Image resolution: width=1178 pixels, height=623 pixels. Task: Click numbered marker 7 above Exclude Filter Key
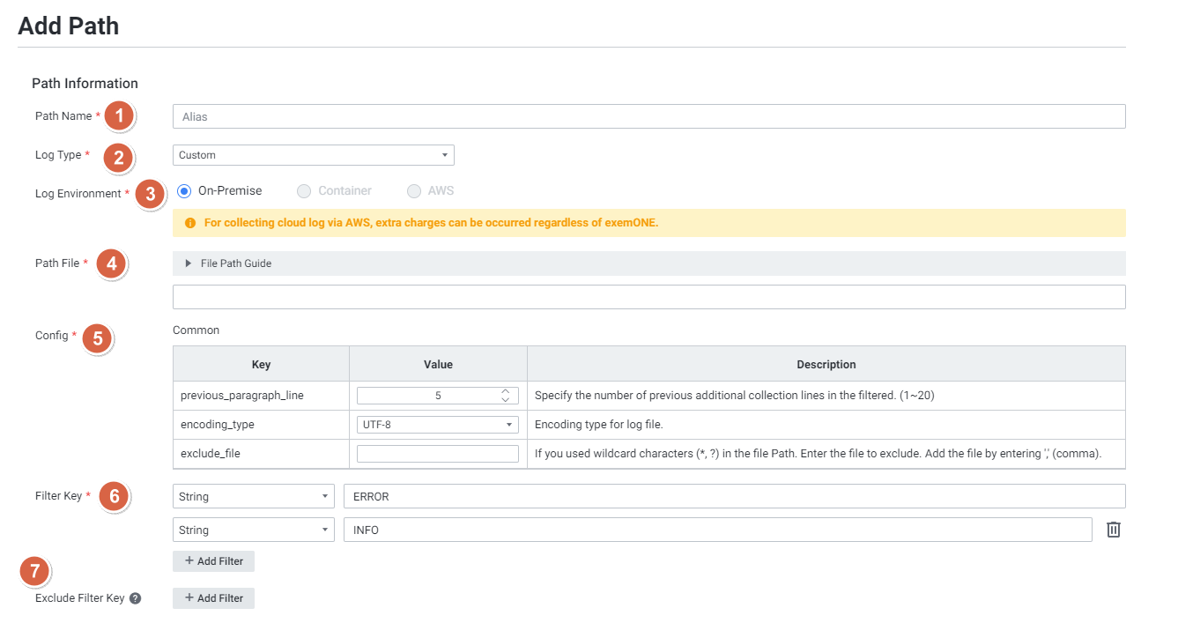coord(34,571)
